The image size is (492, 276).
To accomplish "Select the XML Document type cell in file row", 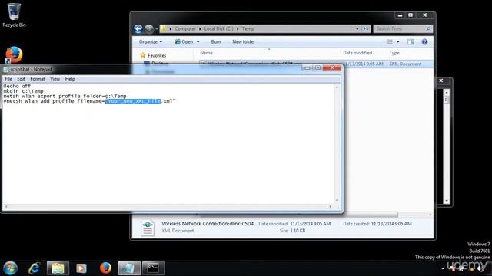I will [405, 64].
